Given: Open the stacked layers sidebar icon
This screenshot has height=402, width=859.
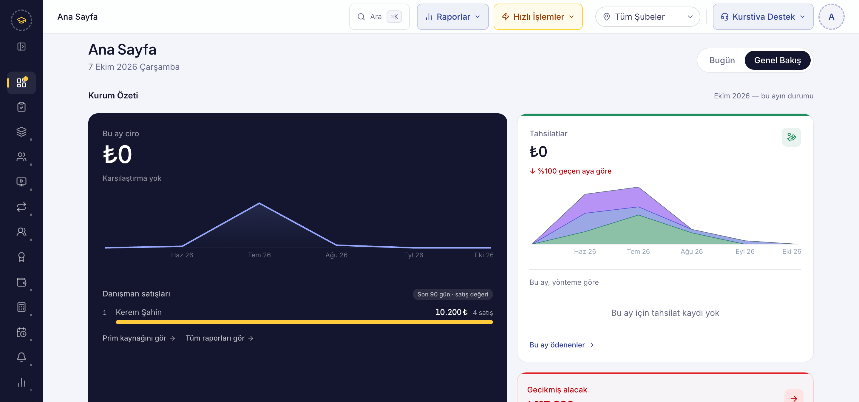Looking at the screenshot, I should tap(21, 132).
